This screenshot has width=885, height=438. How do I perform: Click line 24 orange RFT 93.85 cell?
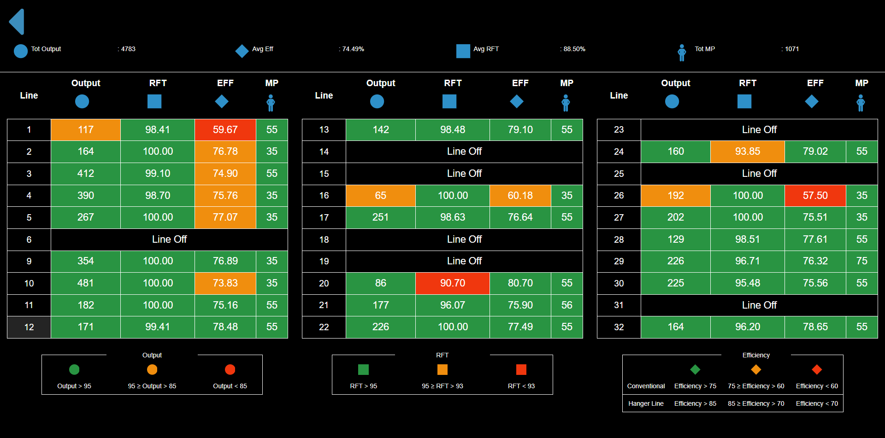pyautogui.click(x=747, y=152)
